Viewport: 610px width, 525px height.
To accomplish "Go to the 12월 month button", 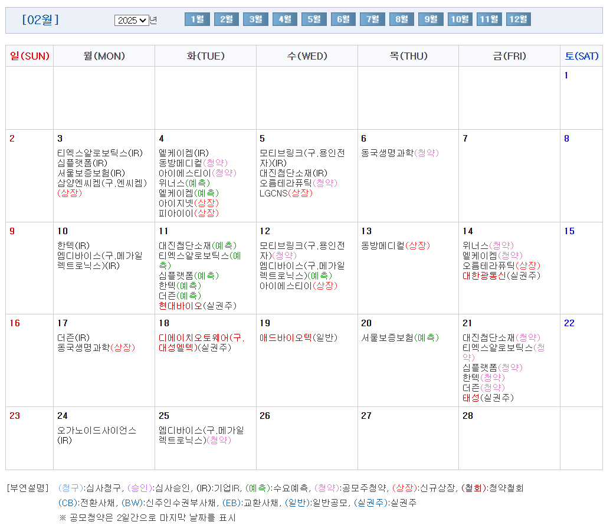I will 518,19.
